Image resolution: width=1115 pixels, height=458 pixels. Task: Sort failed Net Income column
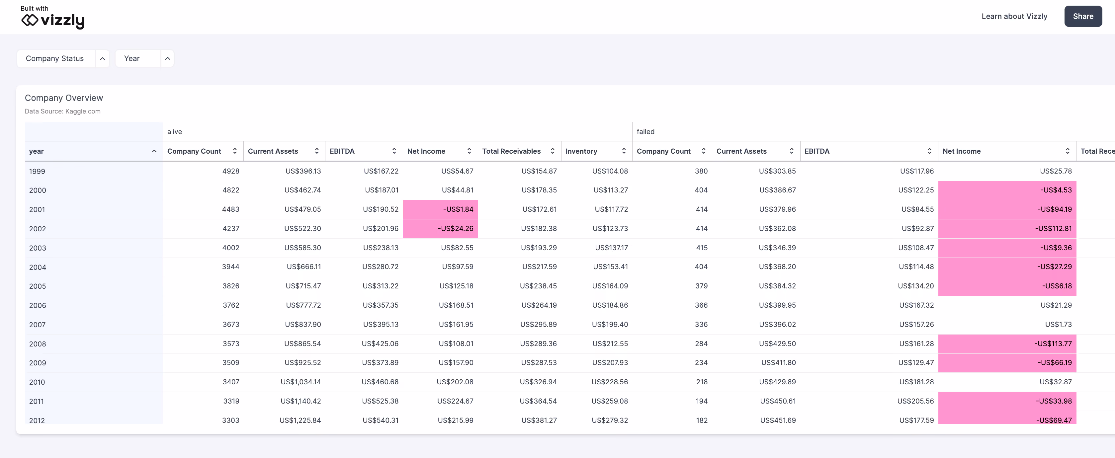click(1068, 151)
